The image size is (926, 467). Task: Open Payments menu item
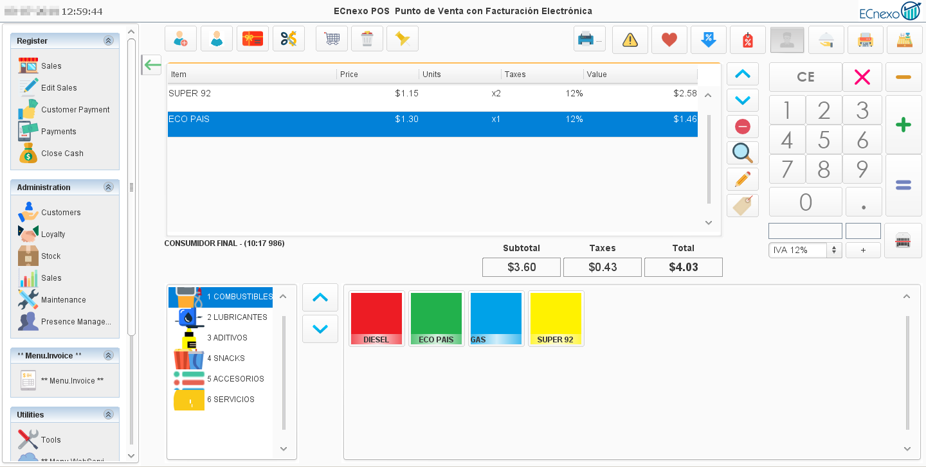click(x=47, y=131)
